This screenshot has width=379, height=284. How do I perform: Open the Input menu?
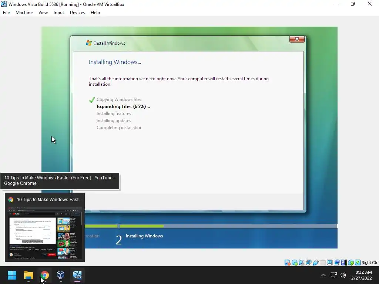[x=59, y=13]
